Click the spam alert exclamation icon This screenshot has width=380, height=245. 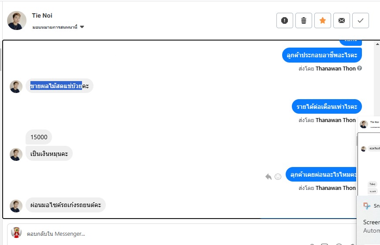click(x=285, y=20)
